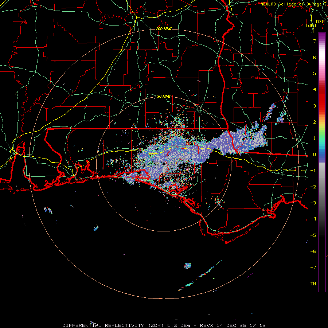Click the "50 NMI" range ring label
Screen dimensions: 328x328
[x=164, y=96]
